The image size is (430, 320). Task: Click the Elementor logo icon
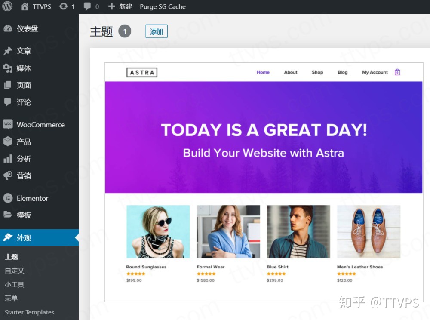[x=8, y=198]
